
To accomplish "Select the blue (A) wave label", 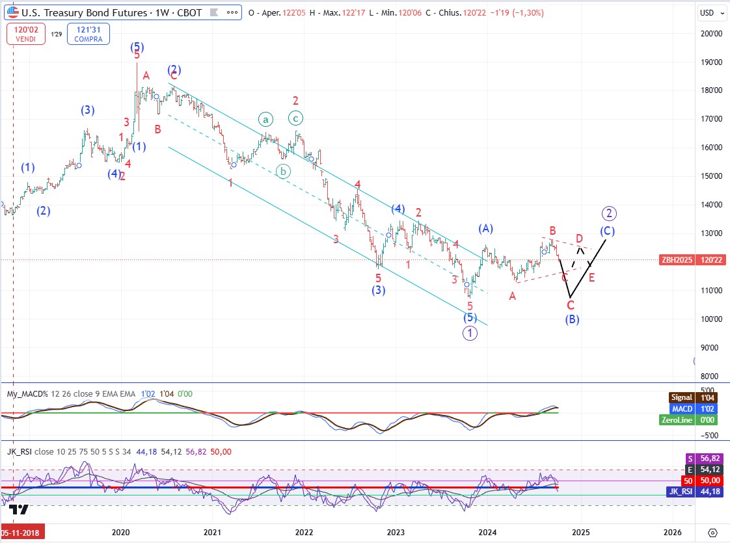I will (485, 228).
